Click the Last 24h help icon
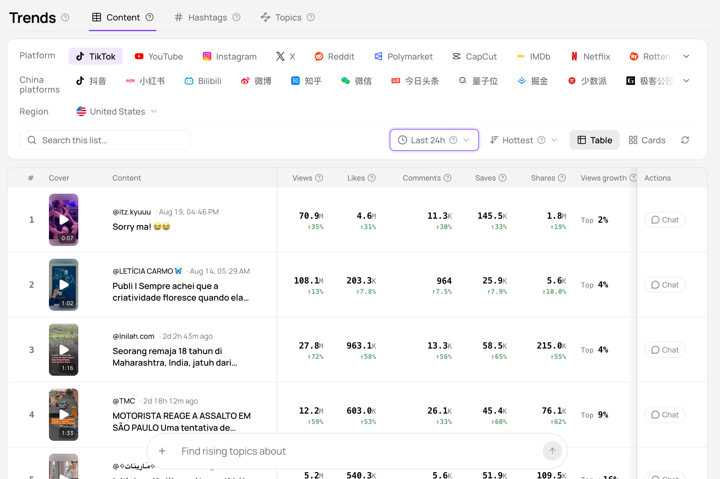 click(453, 140)
